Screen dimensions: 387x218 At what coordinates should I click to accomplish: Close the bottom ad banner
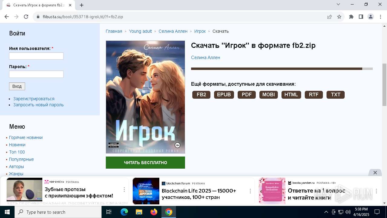(x=375, y=173)
